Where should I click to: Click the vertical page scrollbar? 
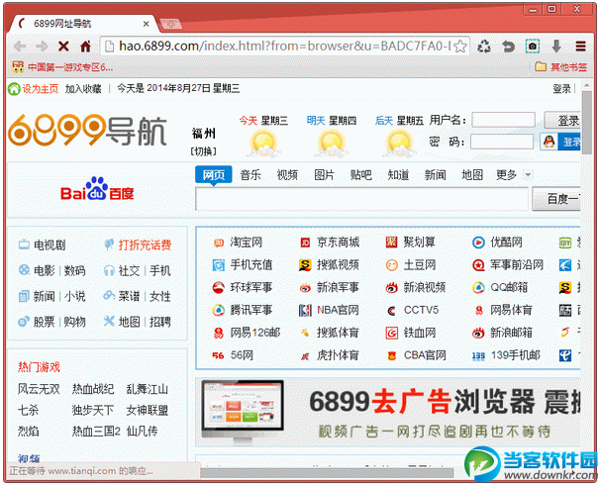[x=586, y=123]
